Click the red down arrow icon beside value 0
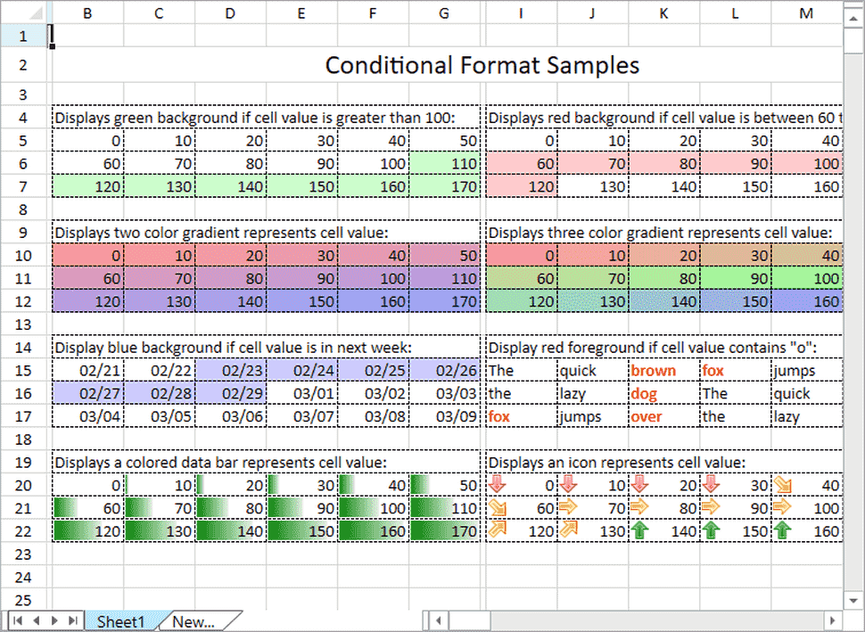 tap(498, 485)
